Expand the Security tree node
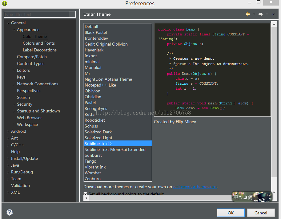Screen dimensions: 281x219 click(14, 104)
